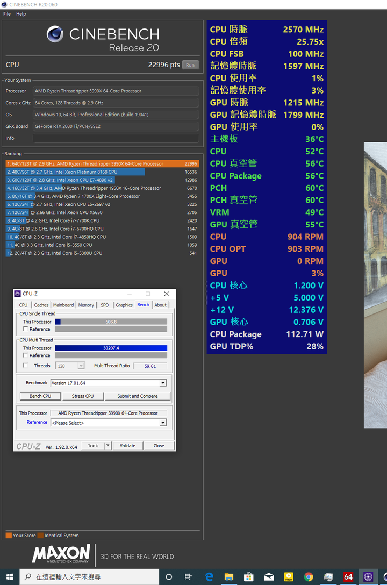Click Submit and Compare button
Image resolution: width=387 pixels, height=585 pixels.
(138, 396)
